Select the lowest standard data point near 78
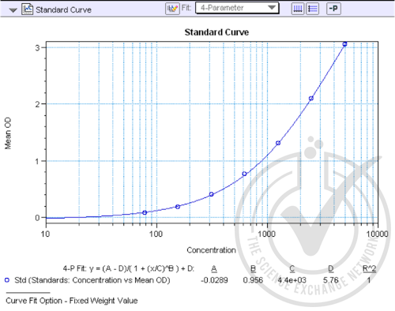 pos(145,212)
